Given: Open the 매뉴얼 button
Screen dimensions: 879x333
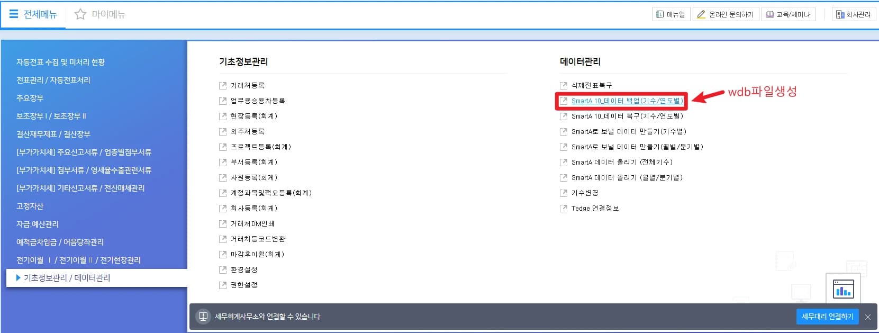Looking at the screenshot, I should coord(670,14).
